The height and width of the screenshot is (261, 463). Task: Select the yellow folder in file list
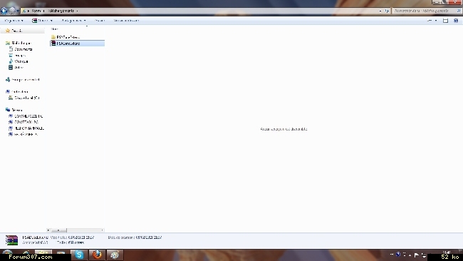point(66,37)
